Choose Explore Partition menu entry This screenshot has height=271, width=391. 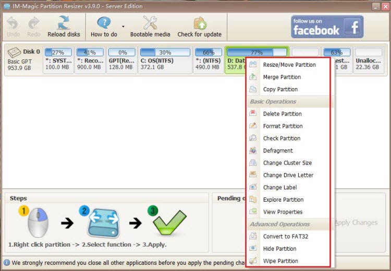[x=289, y=200]
